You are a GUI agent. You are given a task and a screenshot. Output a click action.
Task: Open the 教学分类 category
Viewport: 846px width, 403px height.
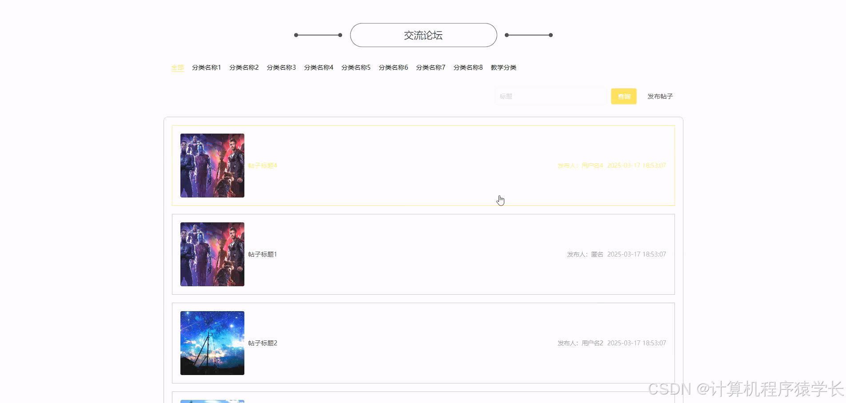click(x=503, y=67)
